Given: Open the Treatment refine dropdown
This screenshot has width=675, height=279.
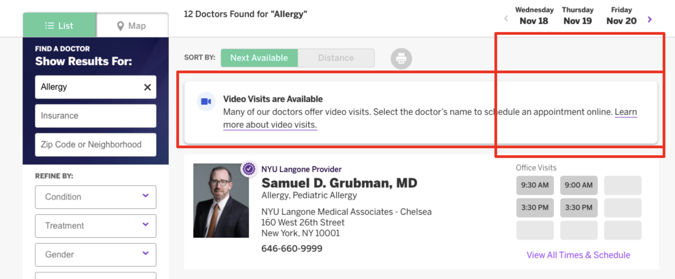Looking at the screenshot, I should click(95, 226).
